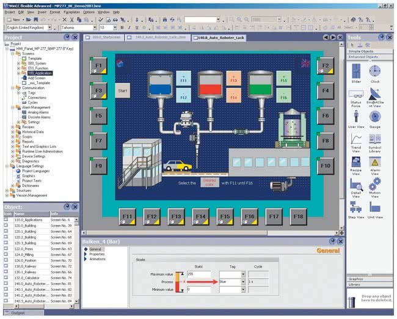Open the Tahoma font dropdown

click(x=94, y=28)
